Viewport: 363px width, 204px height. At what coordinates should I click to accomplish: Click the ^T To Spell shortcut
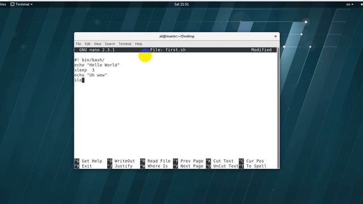click(252, 166)
